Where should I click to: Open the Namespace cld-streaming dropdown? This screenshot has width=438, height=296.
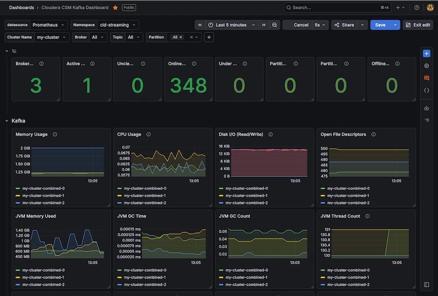pos(118,25)
